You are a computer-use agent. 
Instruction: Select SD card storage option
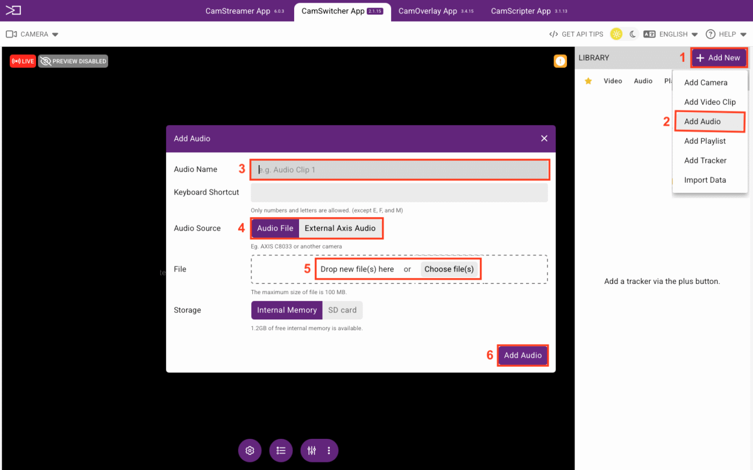pos(342,310)
